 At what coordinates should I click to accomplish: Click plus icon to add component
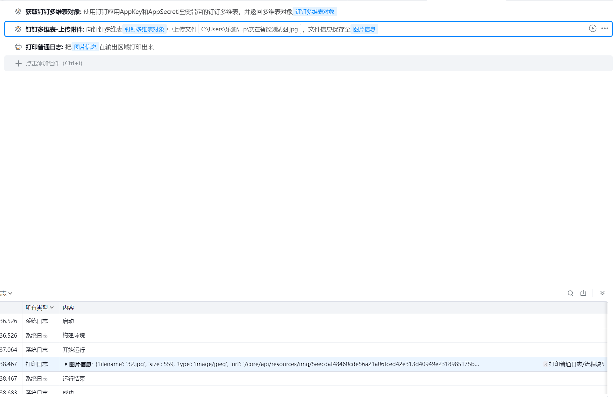pyautogui.click(x=19, y=63)
